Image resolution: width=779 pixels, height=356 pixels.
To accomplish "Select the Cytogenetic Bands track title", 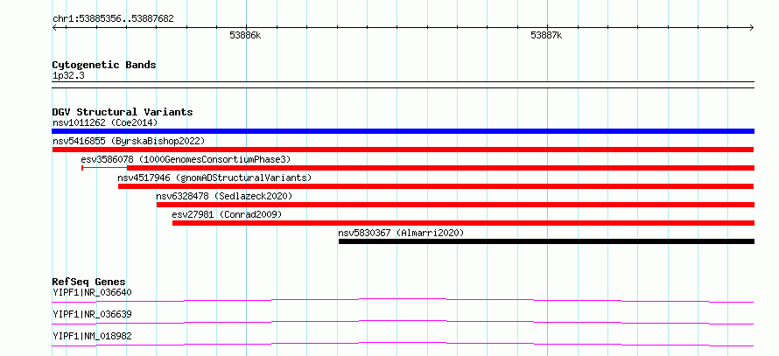I will 104,65.
